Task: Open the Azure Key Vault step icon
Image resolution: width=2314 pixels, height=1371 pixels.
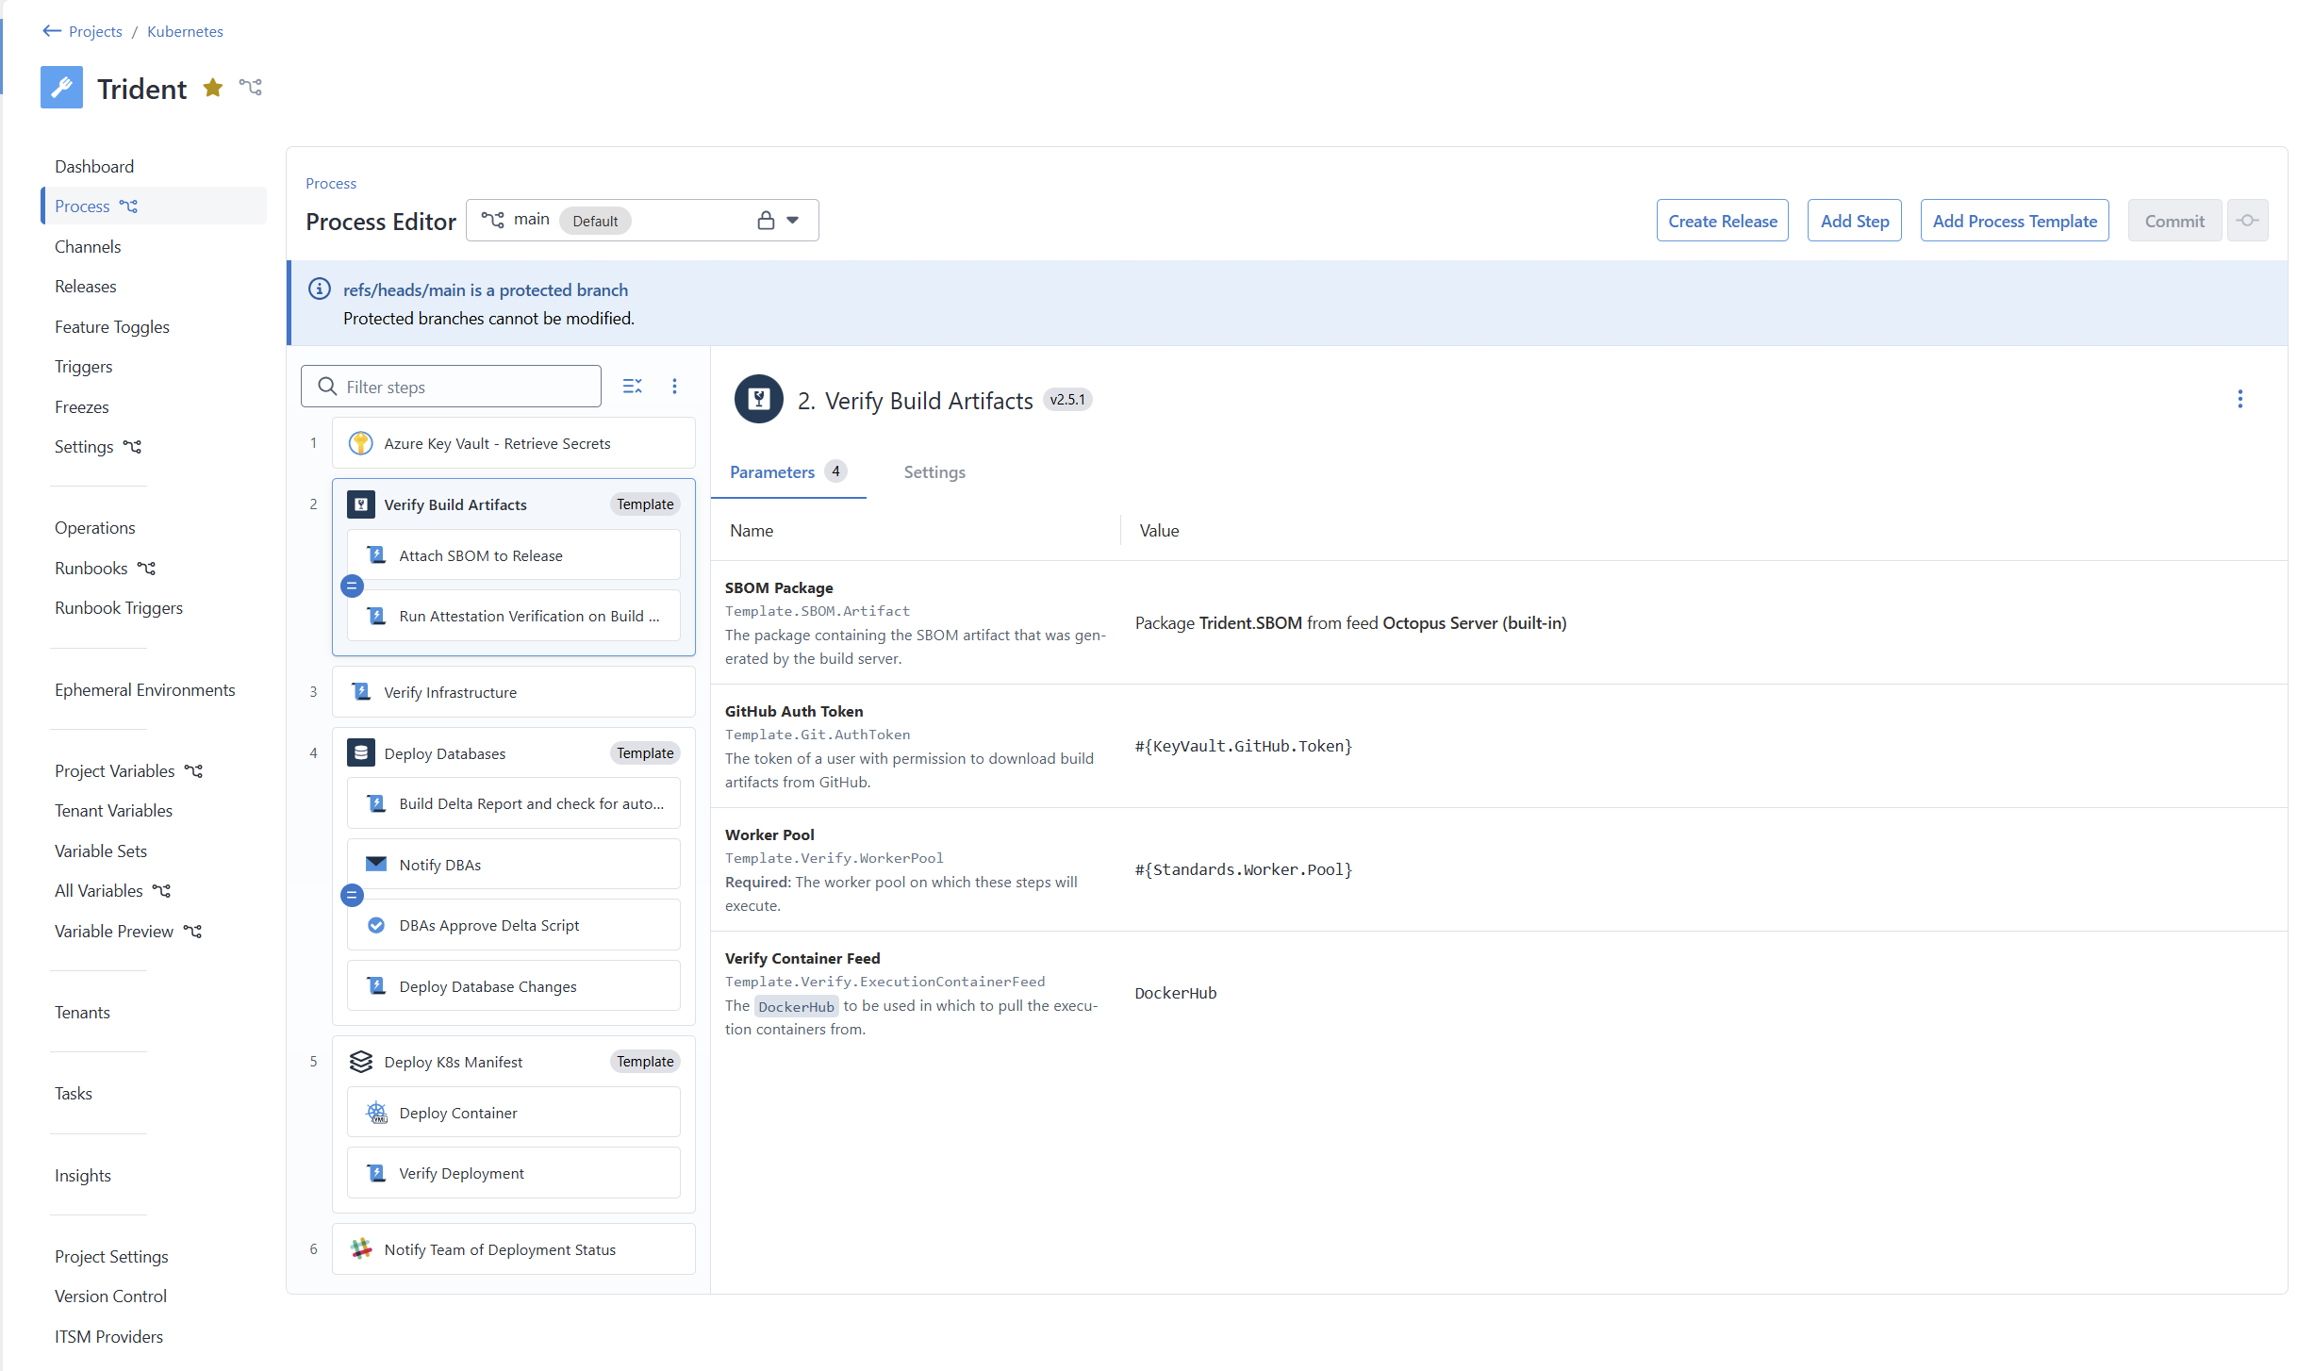Action: [x=360, y=443]
